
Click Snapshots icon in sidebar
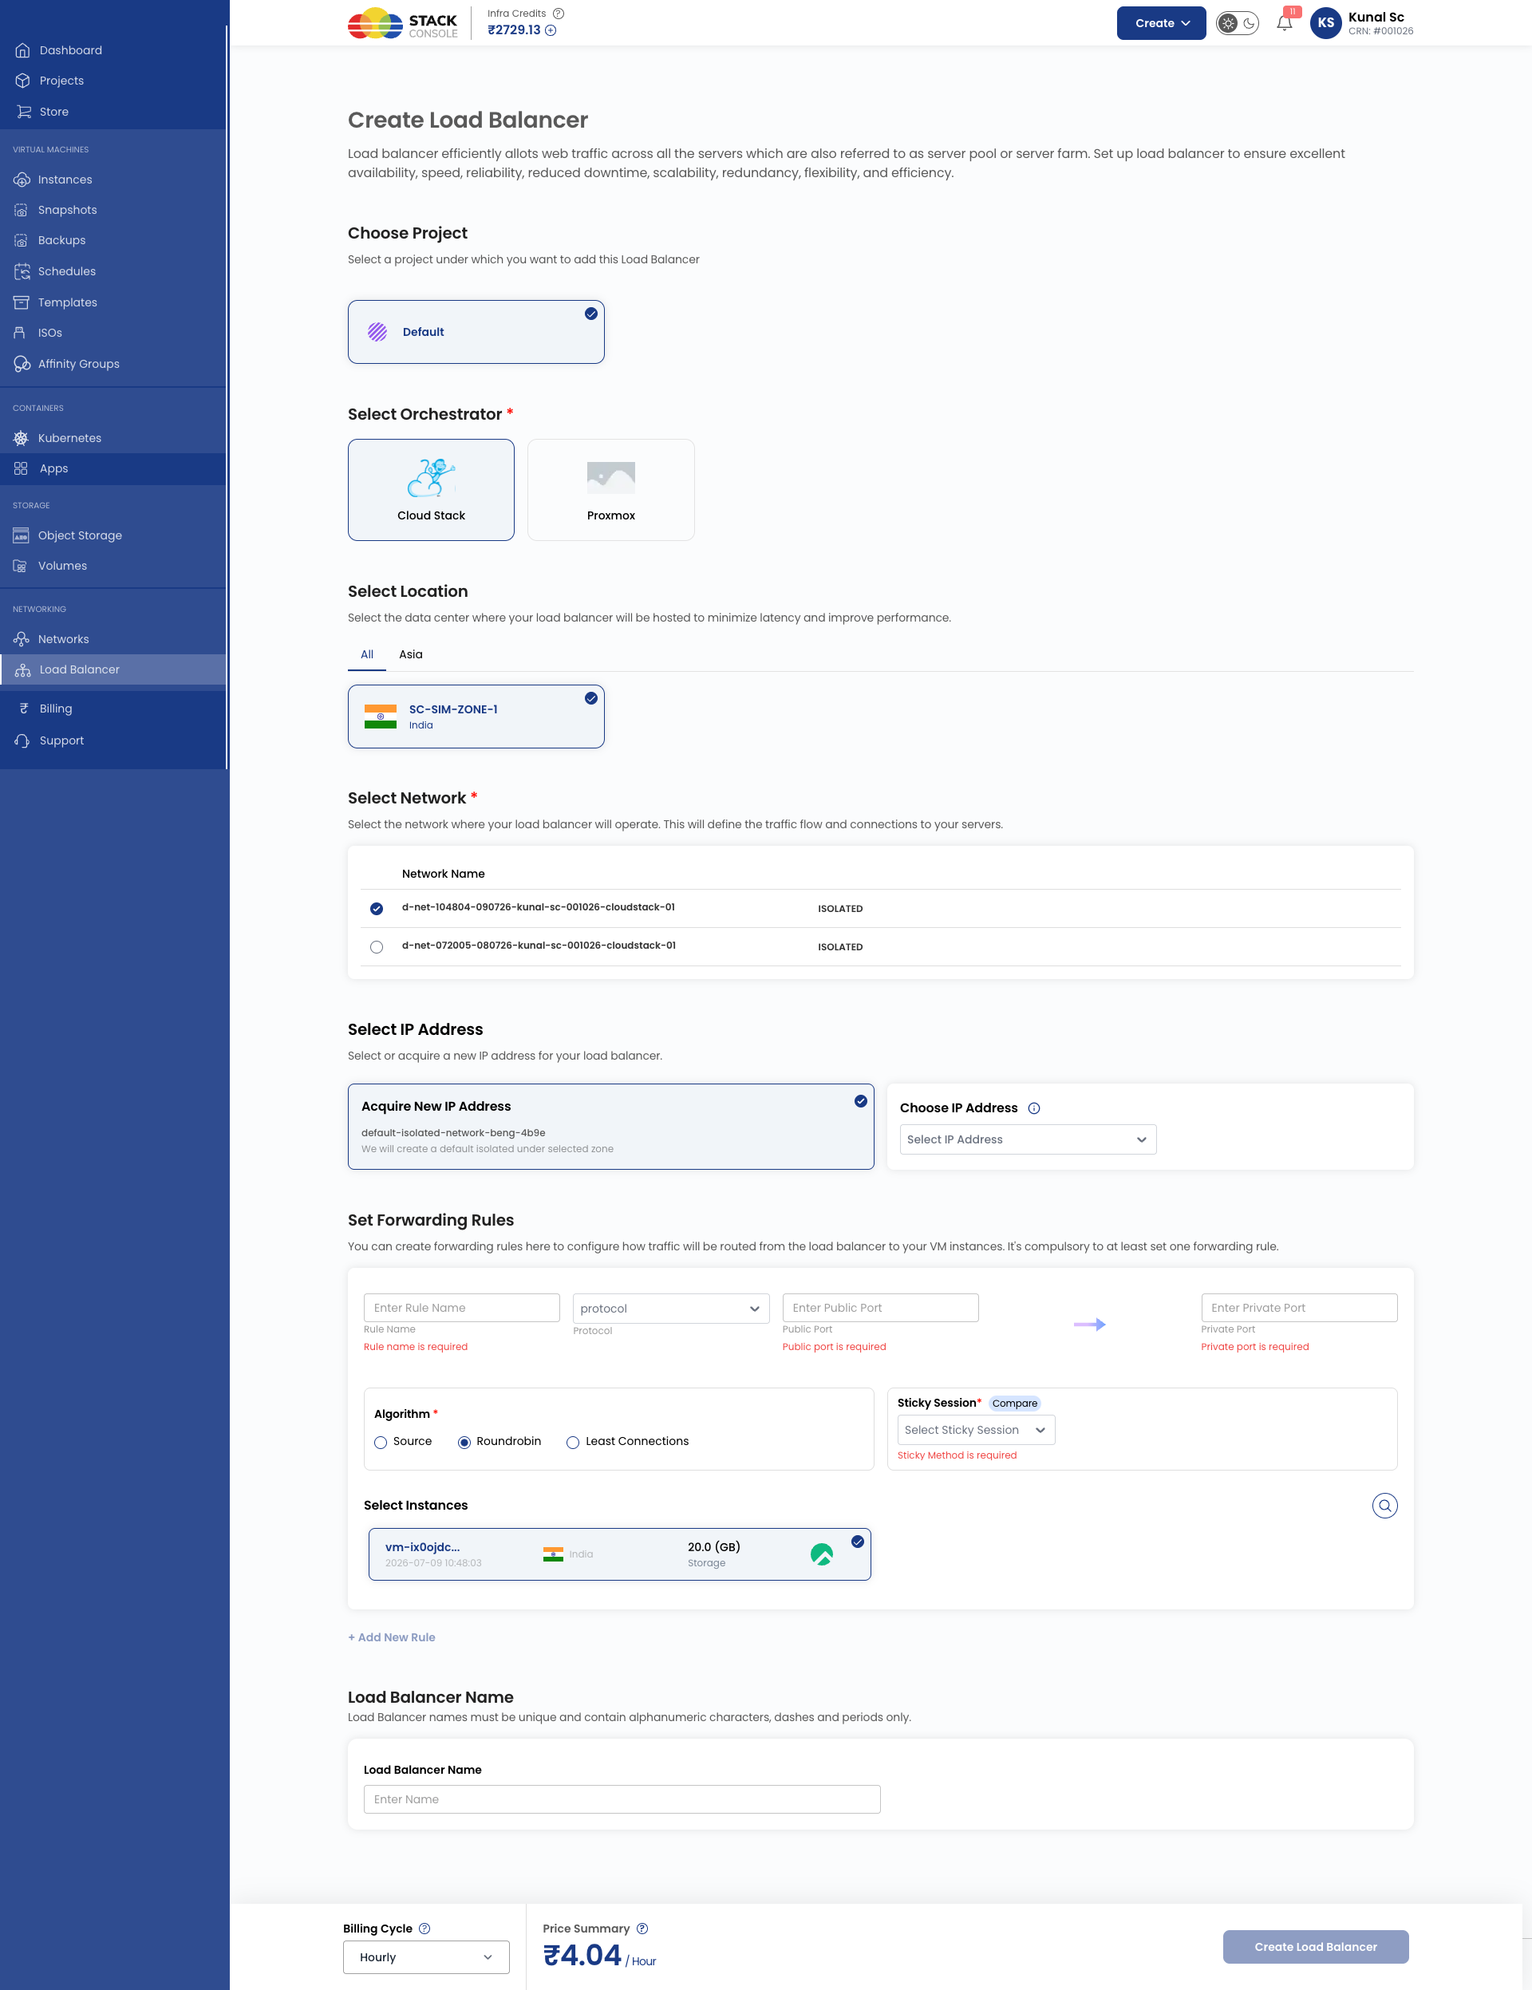[21, 211]
